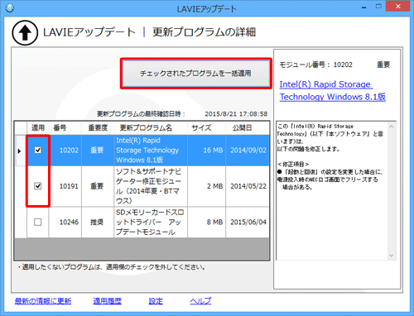Click the 推奨 importance cell for 10246
This screenshot has height=316, width=414.
click(x=98, y=222)
